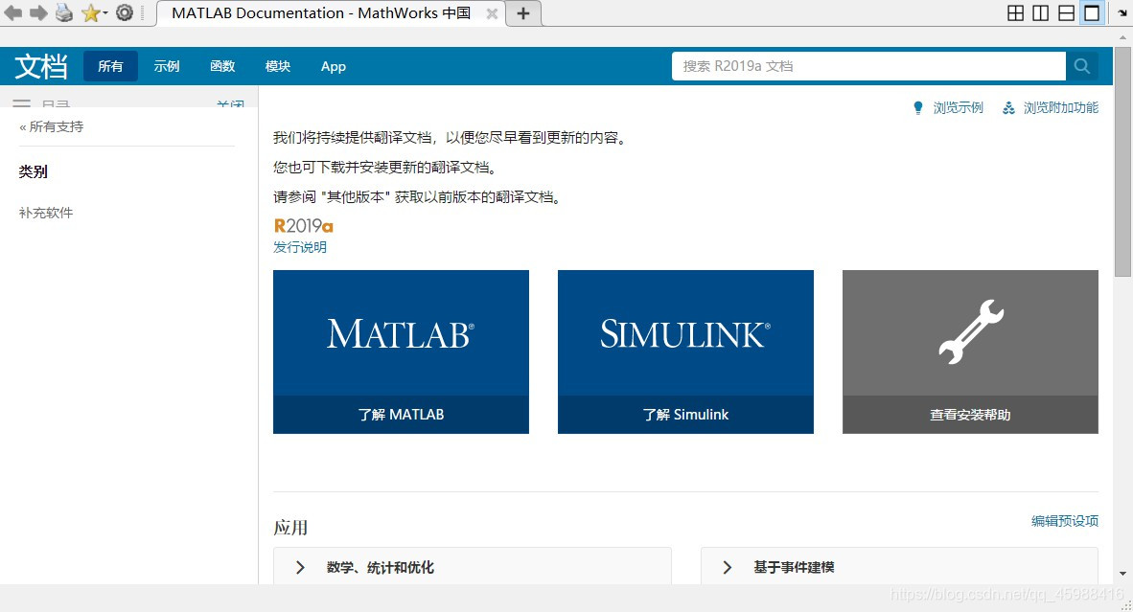Viewport: 1133px width, 612px height.
Task: Open the 编辑预设项 link
Action: [1065, 521]
